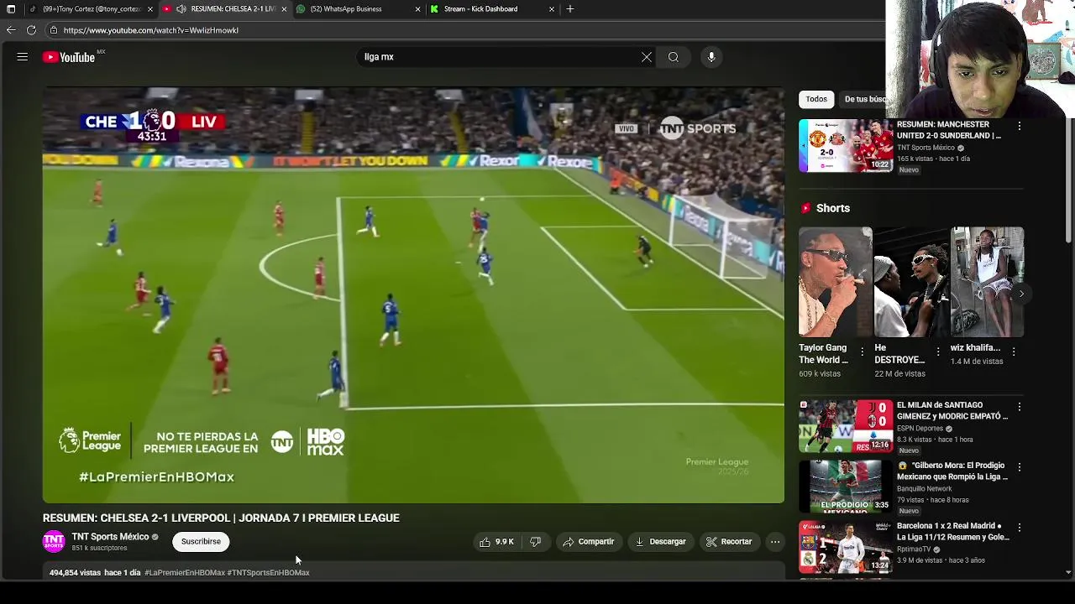Click the search magnifier button
1075x604 pixels.
674,57
